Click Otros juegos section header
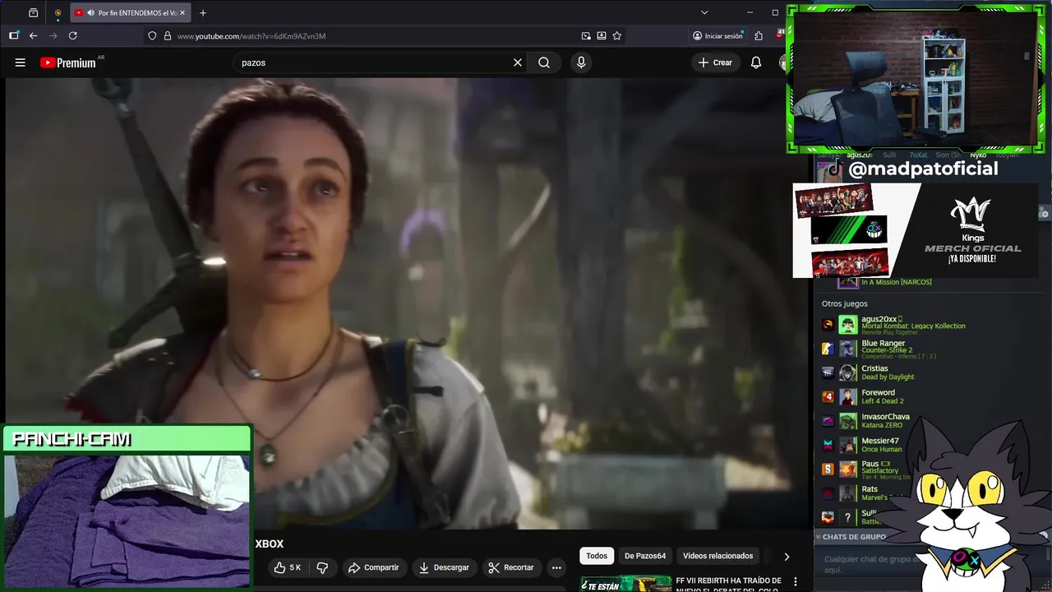Viewport: 1052px width, 592px height. click(844, 304)
